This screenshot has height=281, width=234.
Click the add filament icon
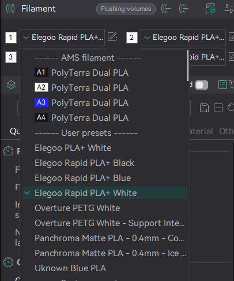tap(184, 9)
